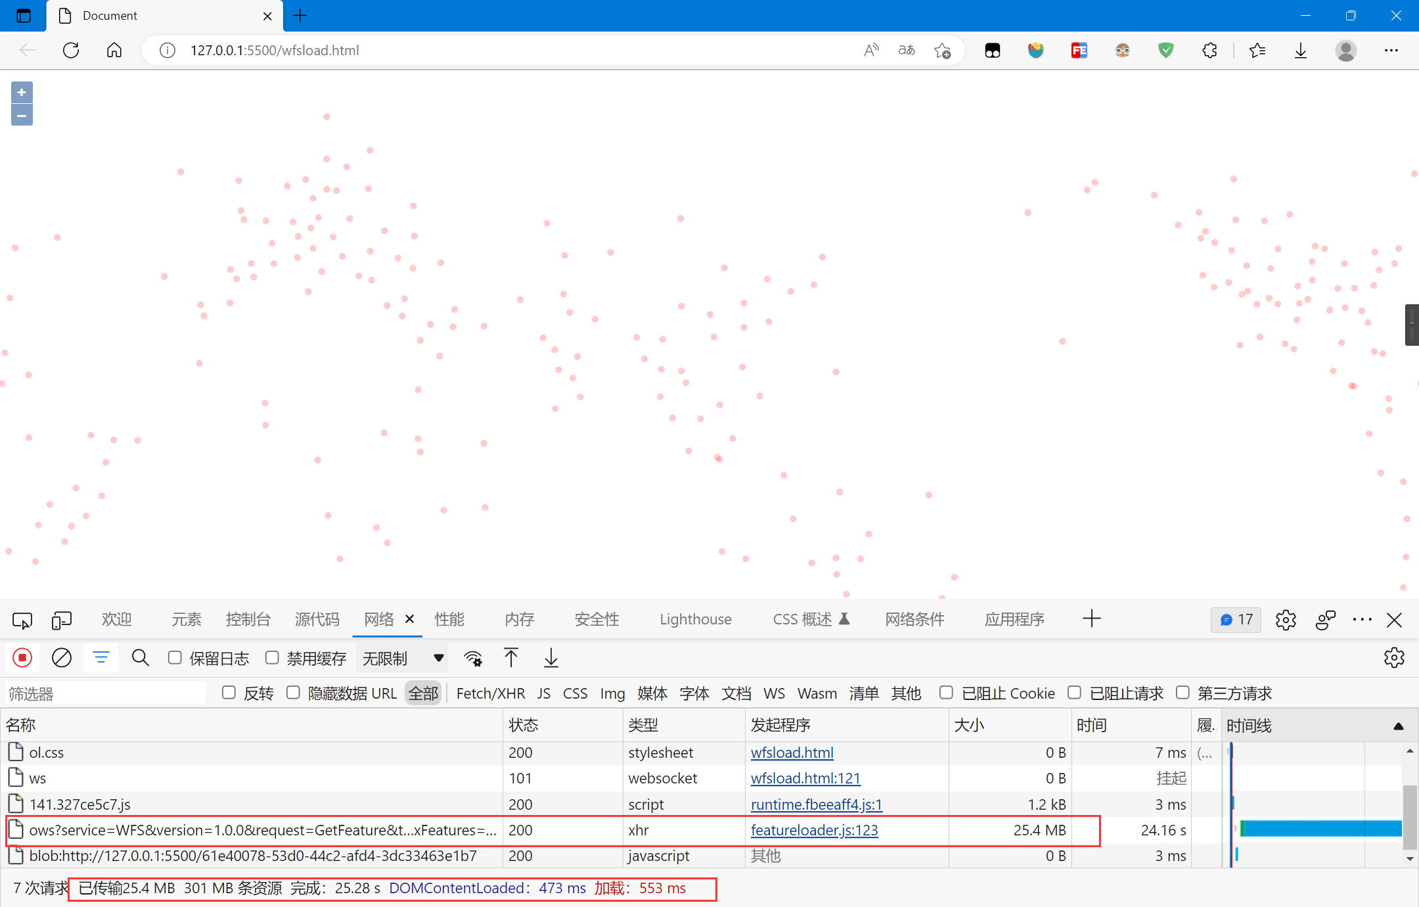Switch to the 元素 tab
The image size is (1419, 907).
coord(187,620)
